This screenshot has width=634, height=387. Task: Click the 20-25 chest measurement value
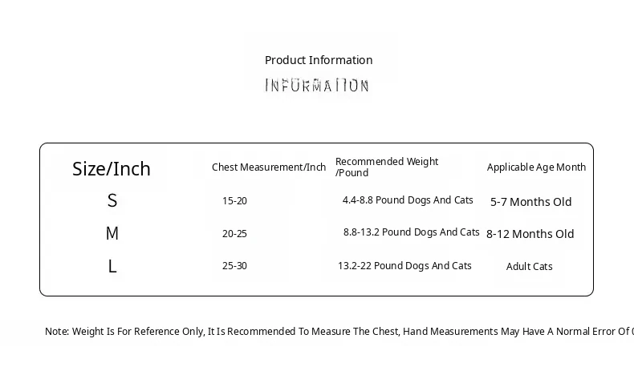(234, 234)
